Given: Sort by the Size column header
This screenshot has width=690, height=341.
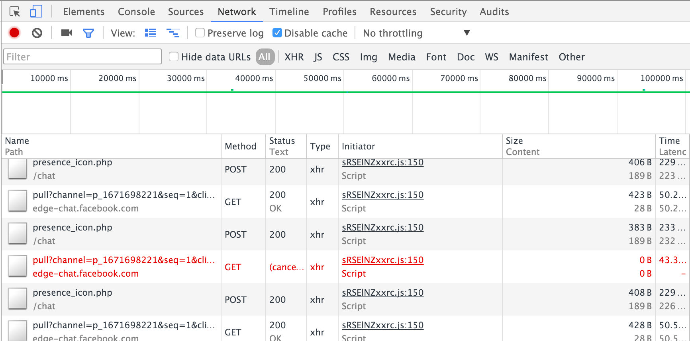Looking at the screenshot, I should coord(579,146).
